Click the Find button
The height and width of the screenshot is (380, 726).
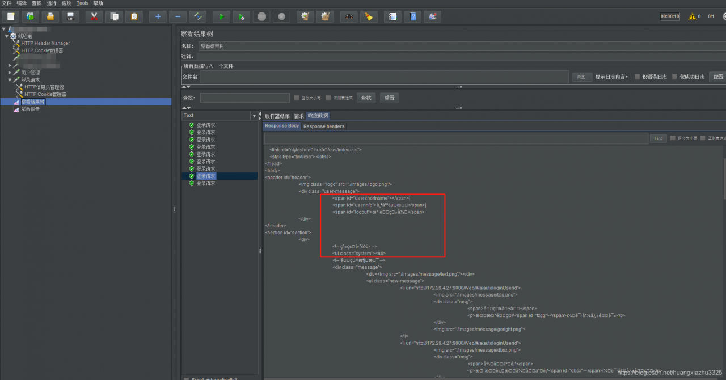tap(658, 138)
